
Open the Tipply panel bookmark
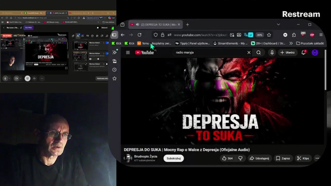(x=192, y=43)
